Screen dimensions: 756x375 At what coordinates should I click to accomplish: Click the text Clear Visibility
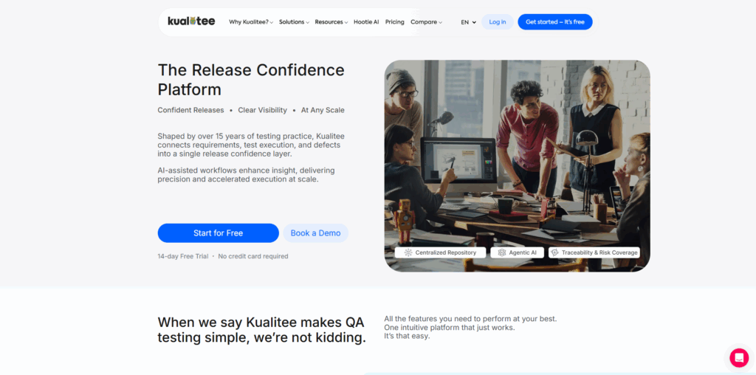(x=262, y=110)
